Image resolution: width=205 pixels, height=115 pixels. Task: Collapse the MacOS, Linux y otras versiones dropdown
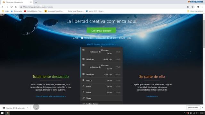pyautogui.click(x=102, y=44)
